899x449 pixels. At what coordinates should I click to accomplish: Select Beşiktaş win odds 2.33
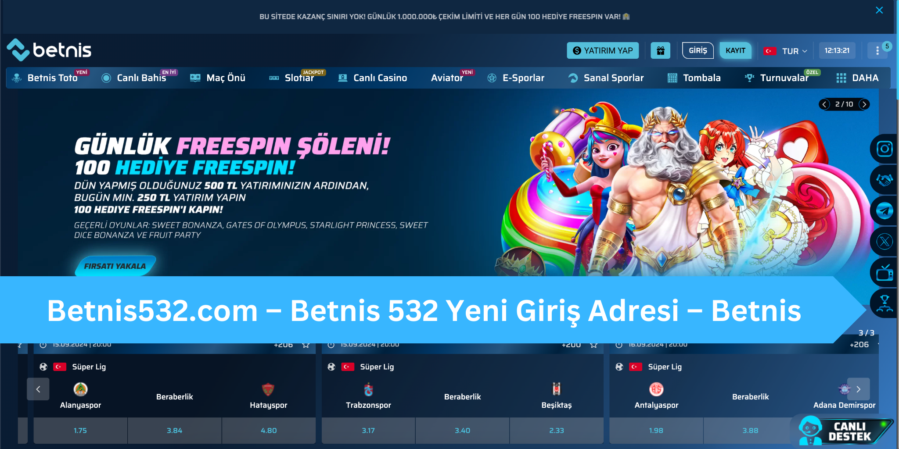557,431
